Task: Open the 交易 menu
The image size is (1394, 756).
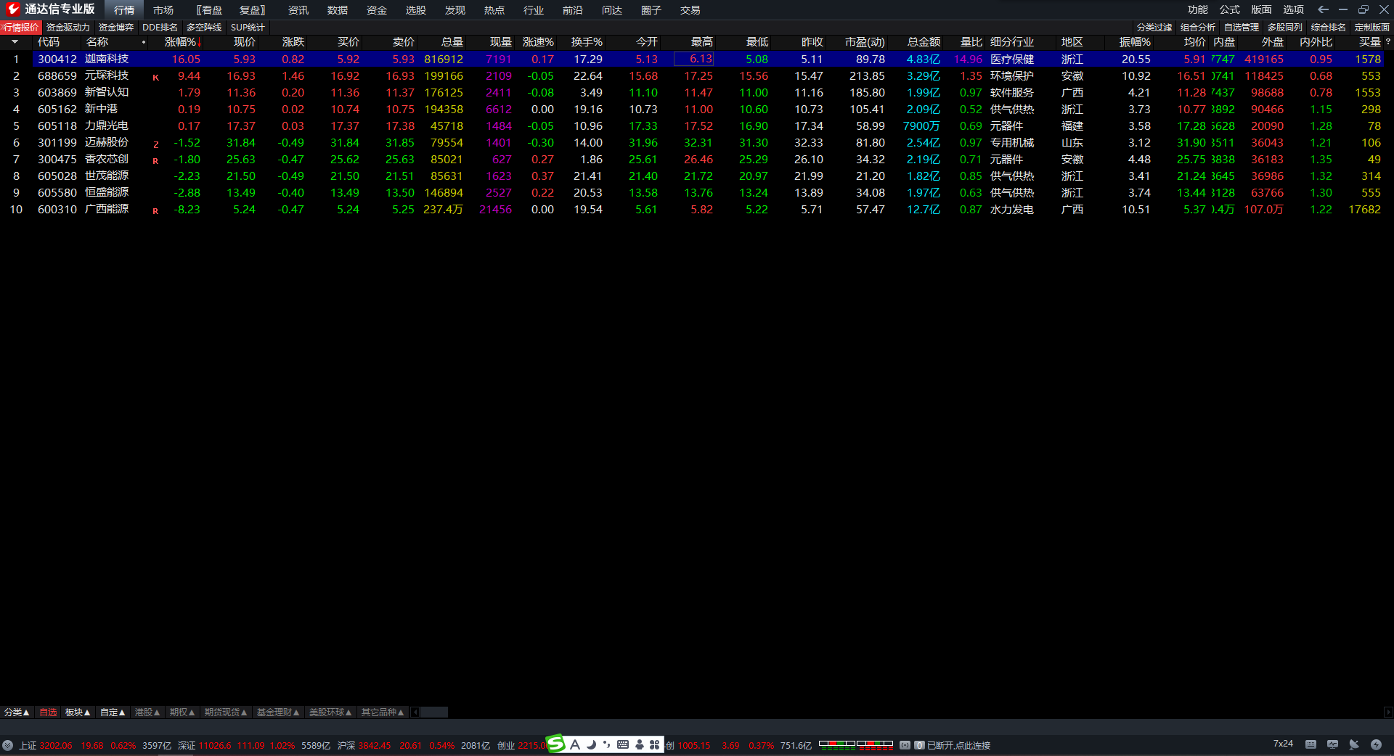Action: click(690, 10)
